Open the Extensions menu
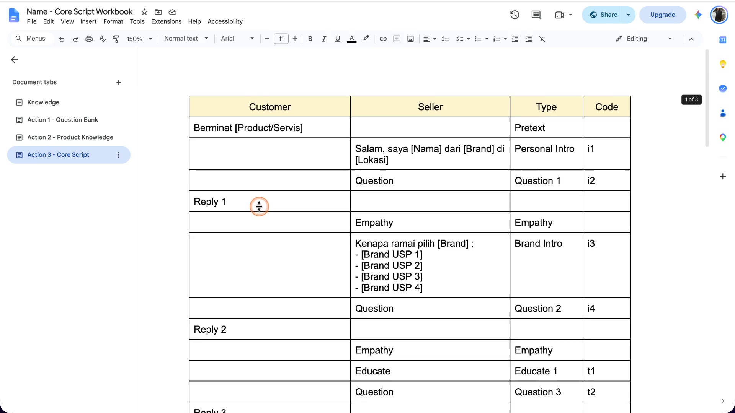735x413 pixels. coord(166,21)
